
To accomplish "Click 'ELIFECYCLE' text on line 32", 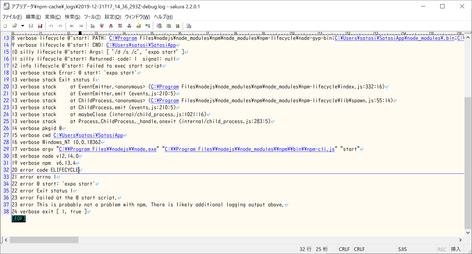I will click(x=65, y=170).
